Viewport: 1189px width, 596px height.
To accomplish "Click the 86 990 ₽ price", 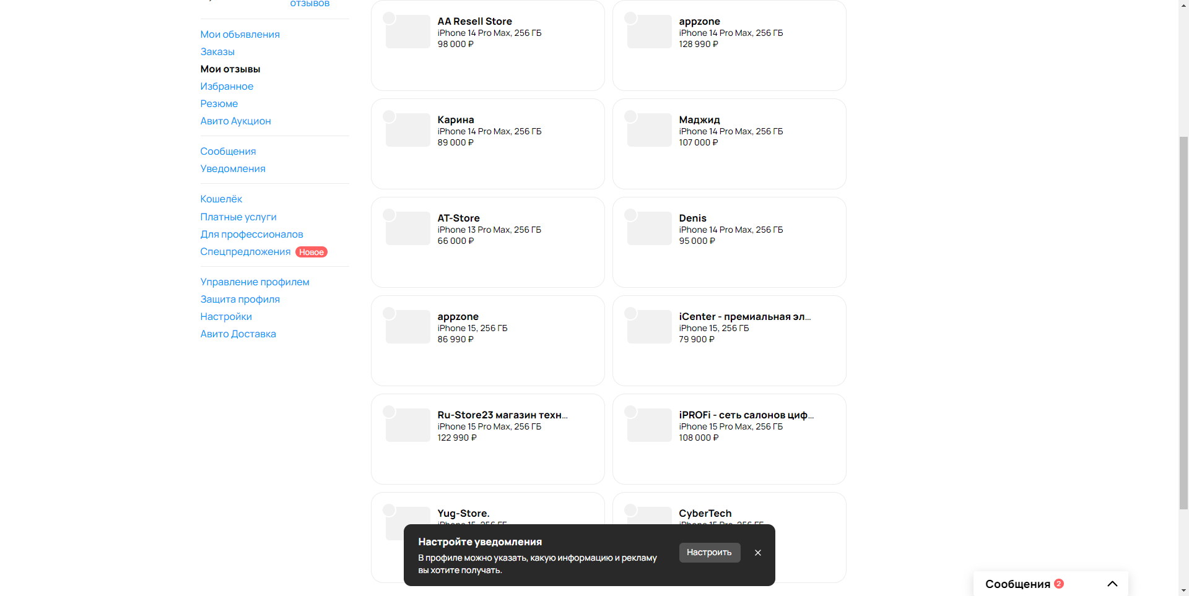I will 456,339.
